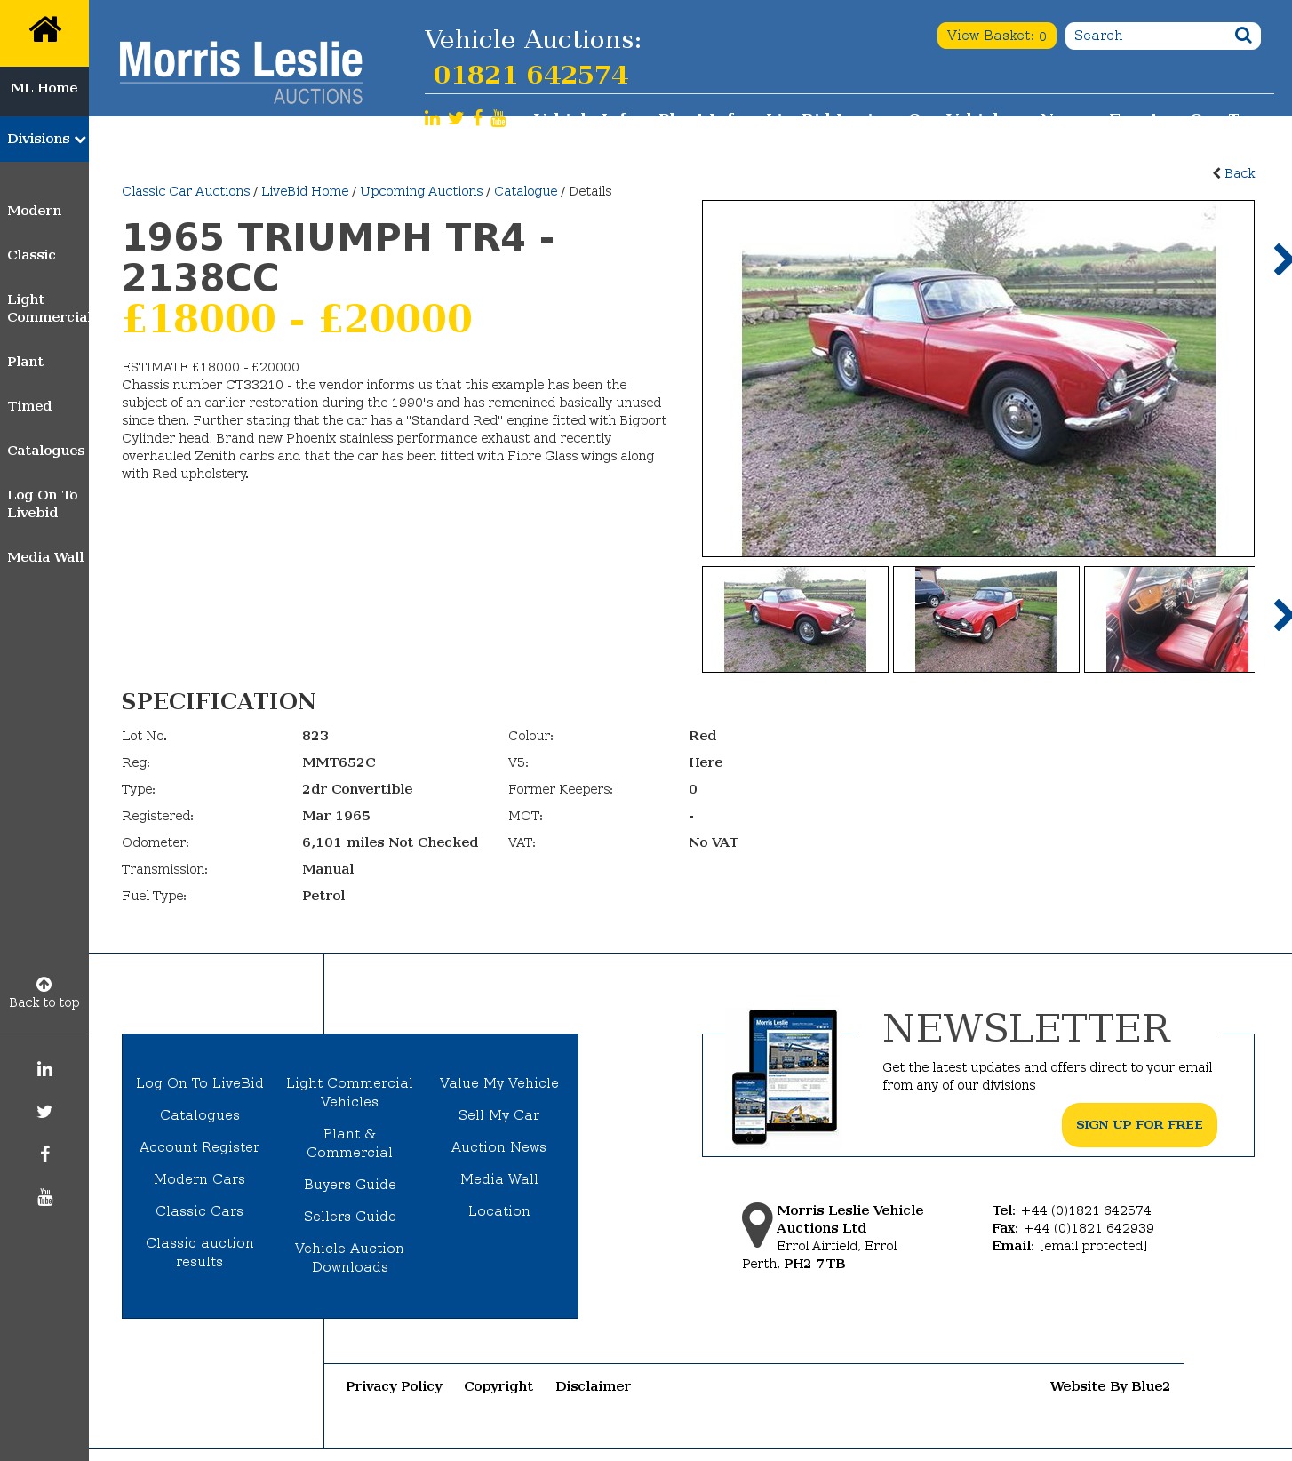Open Disclaimer link
1292x1461 pixels.
pyautogui.click(x=594, y=1386)
